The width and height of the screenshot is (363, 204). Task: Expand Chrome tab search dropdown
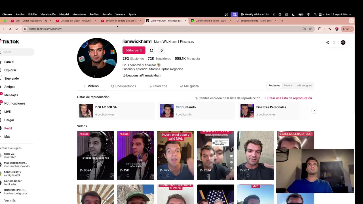click(x=351, y=21)
